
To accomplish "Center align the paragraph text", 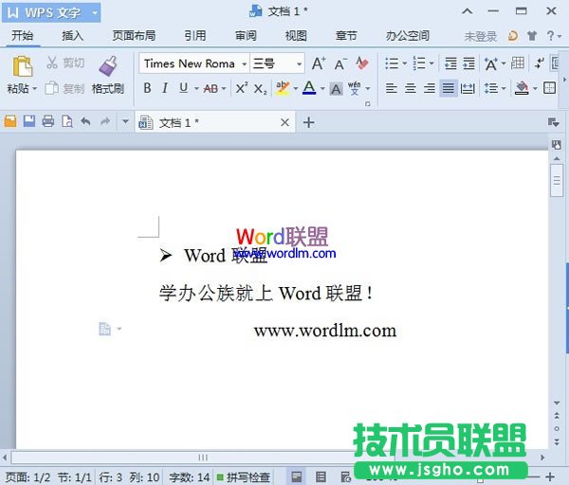I will click(x=411, y=88).
